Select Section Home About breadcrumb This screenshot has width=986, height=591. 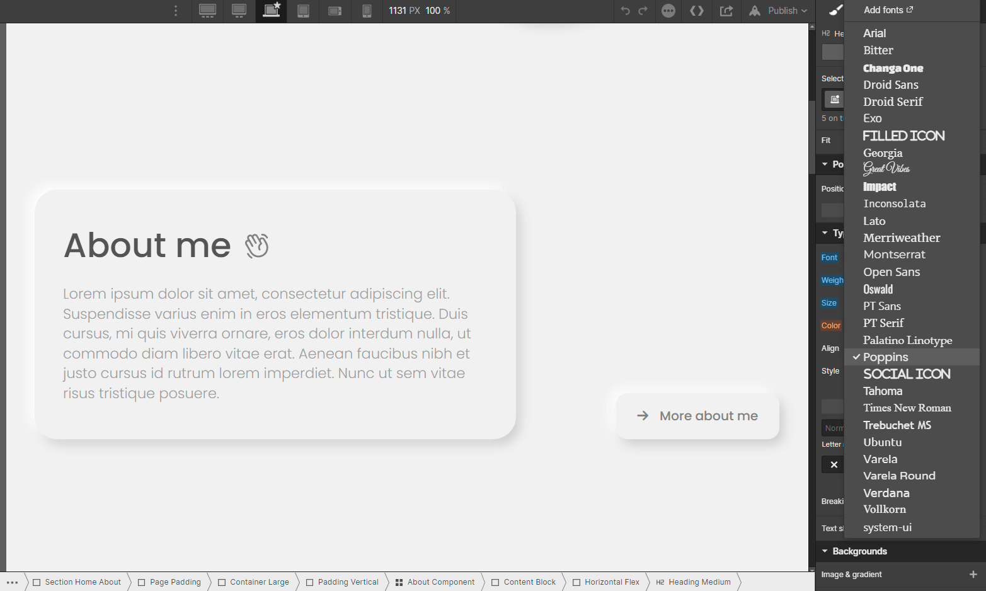(x=77, y=582)
